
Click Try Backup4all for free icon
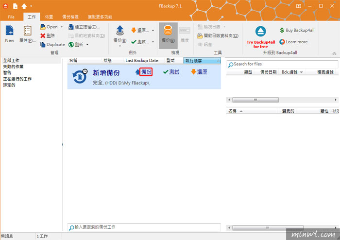(261, 32)
